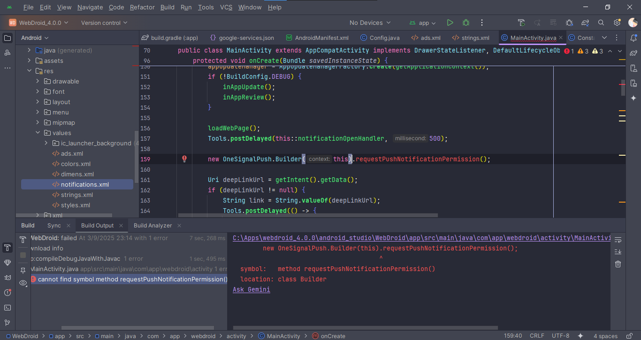Open the user account avatar

(x=633, y=23)
